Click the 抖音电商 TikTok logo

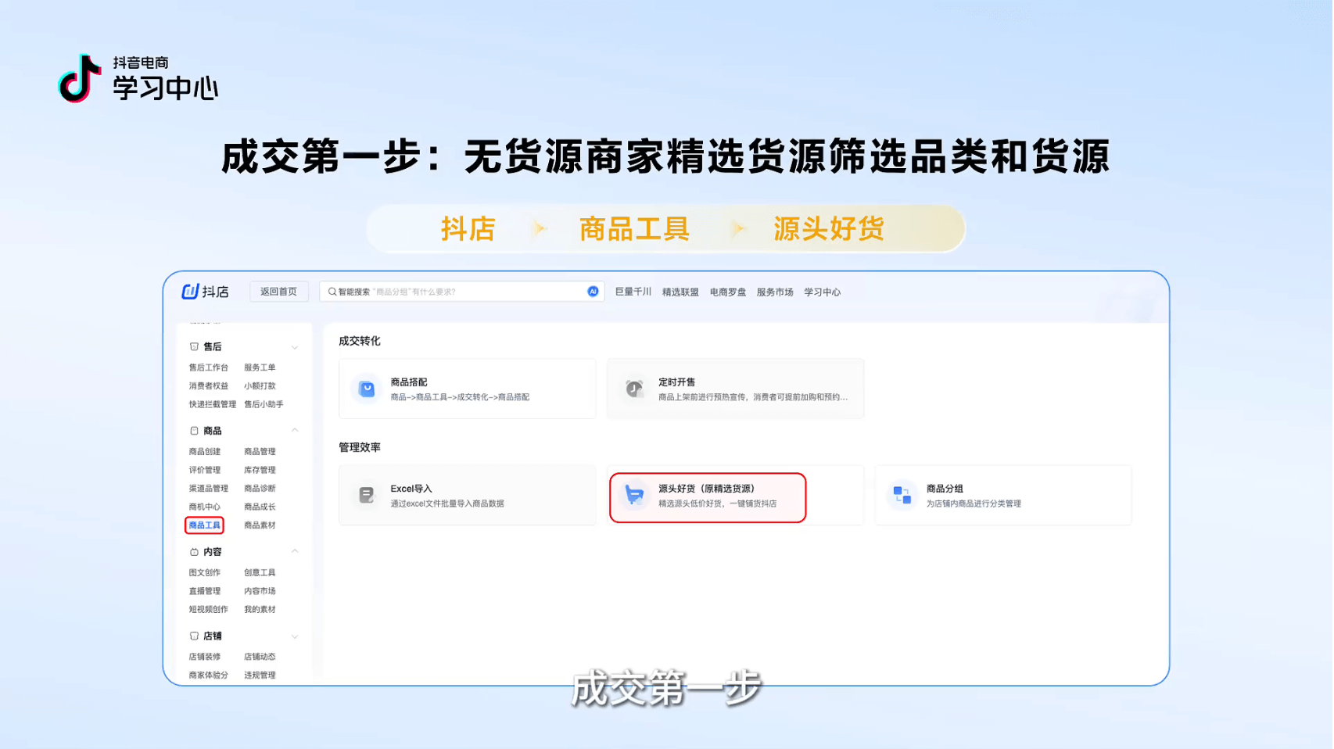80,78
